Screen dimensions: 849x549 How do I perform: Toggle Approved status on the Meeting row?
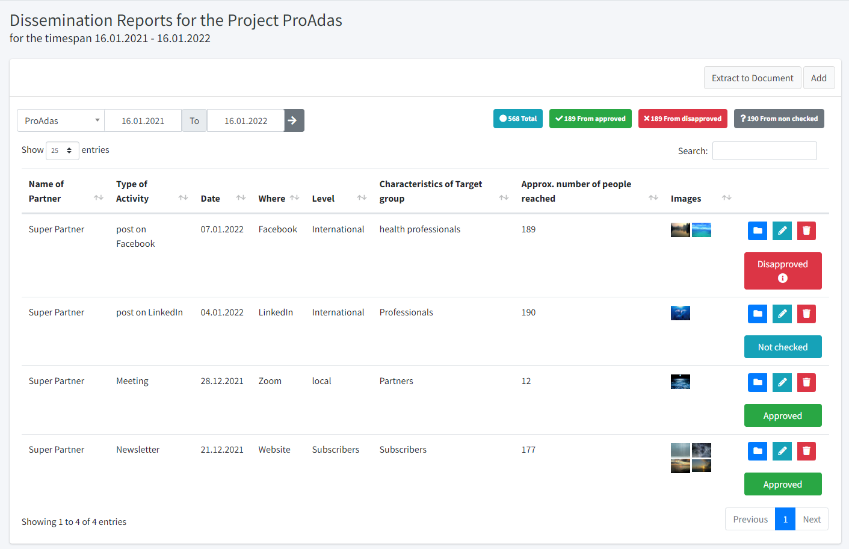click(782, 415)
